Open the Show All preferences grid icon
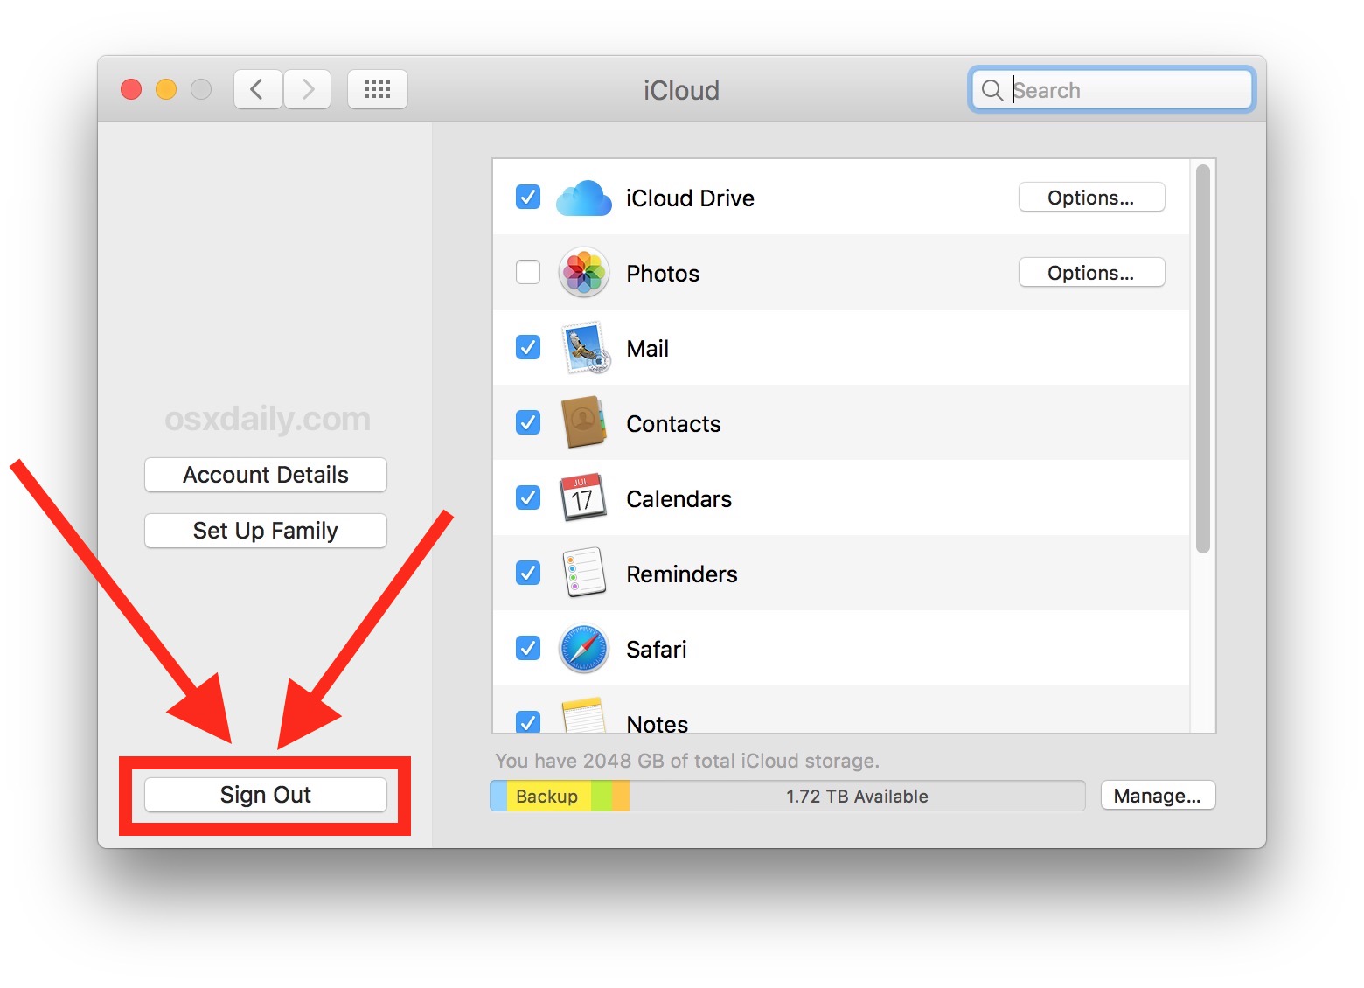Viewport: 1364px width, 988px height. 378,88
